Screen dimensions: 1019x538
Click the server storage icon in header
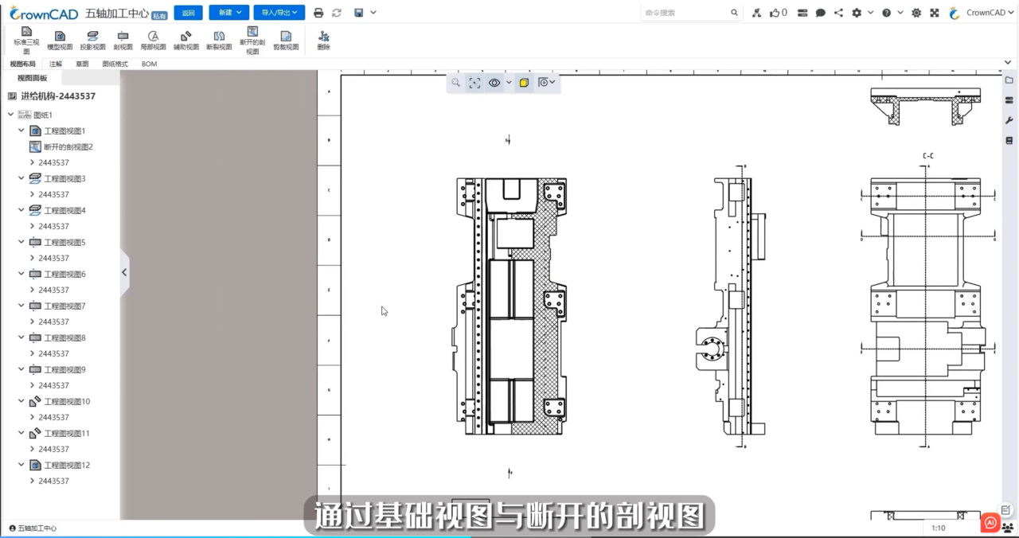(x=802, y=13)
